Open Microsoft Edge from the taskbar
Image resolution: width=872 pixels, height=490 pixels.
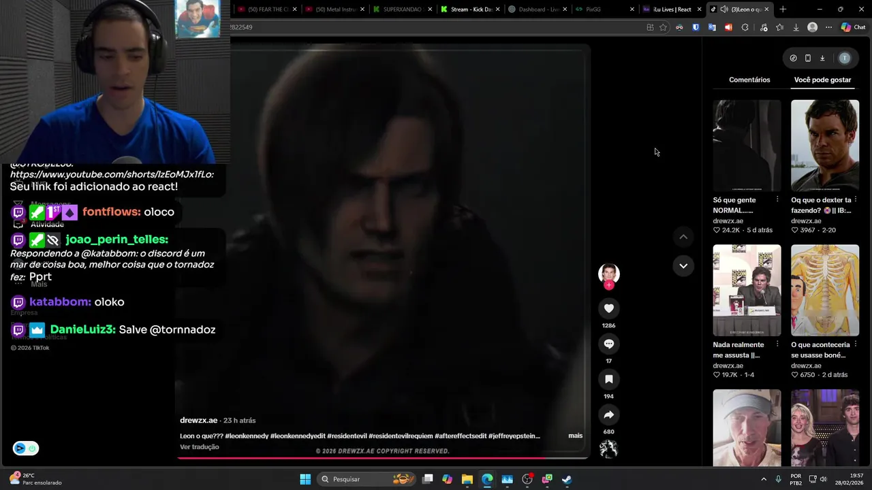click(x=487, y=479)
